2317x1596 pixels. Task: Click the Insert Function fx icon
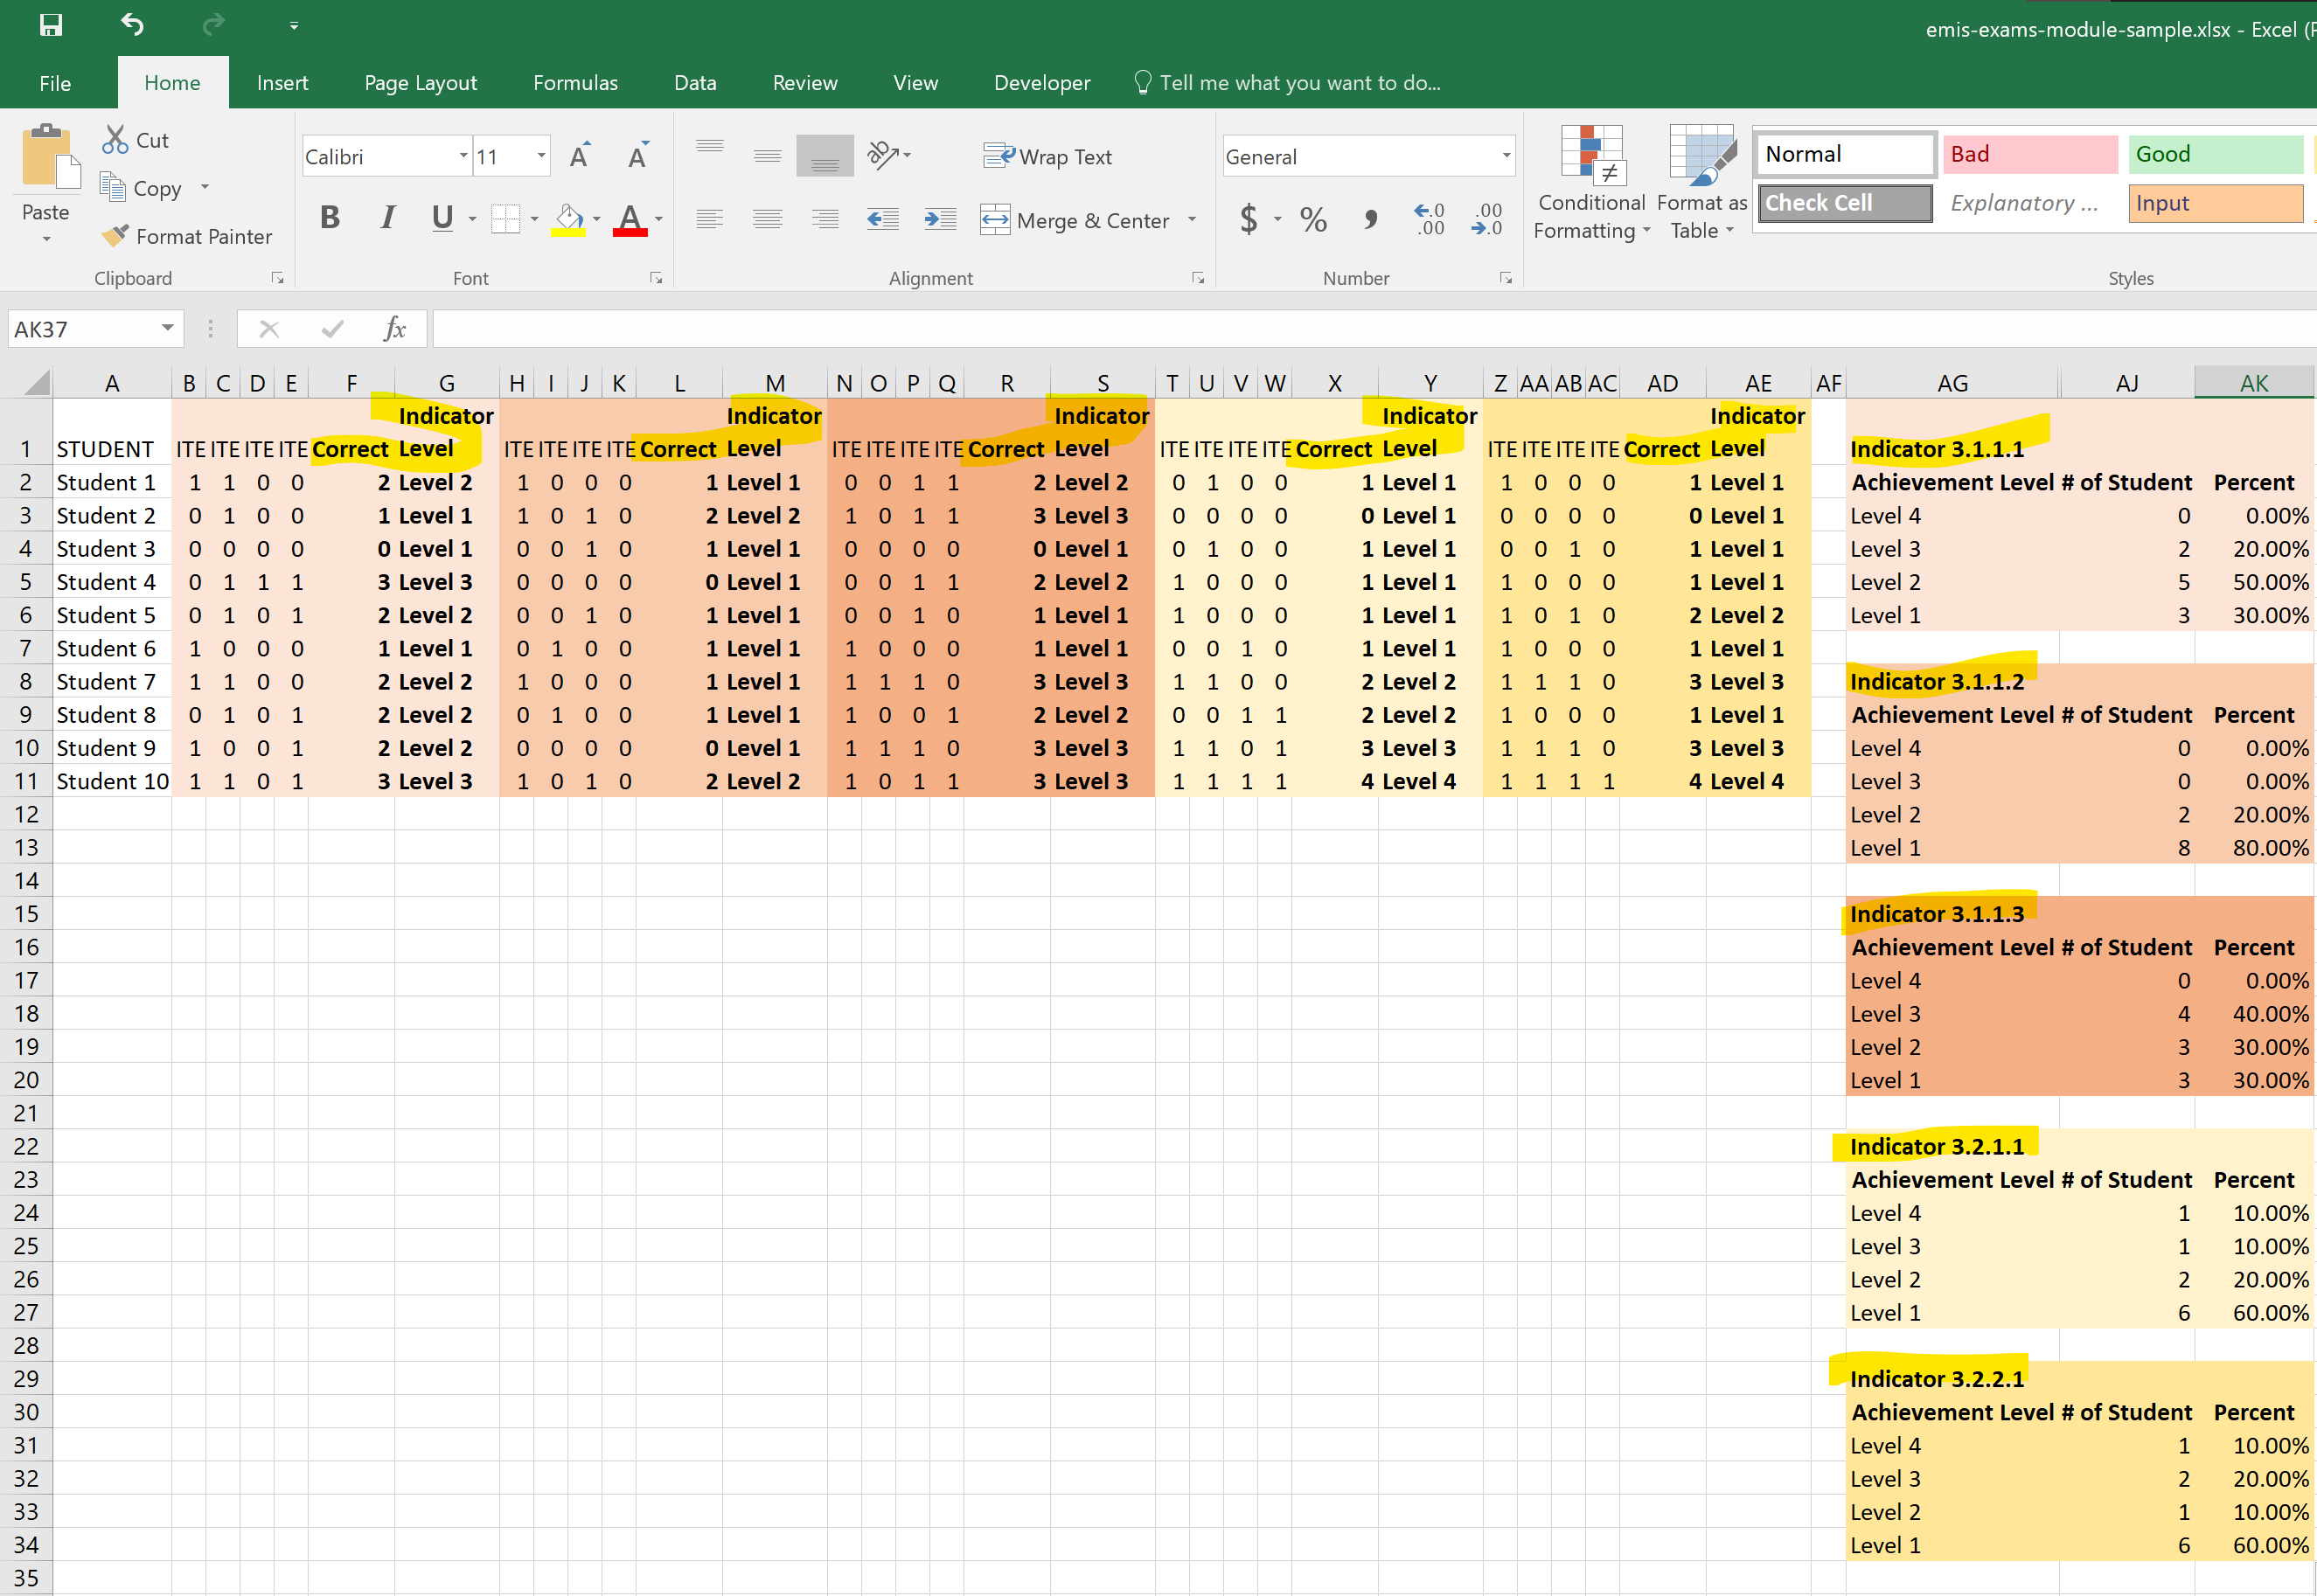tap(394, 329)
